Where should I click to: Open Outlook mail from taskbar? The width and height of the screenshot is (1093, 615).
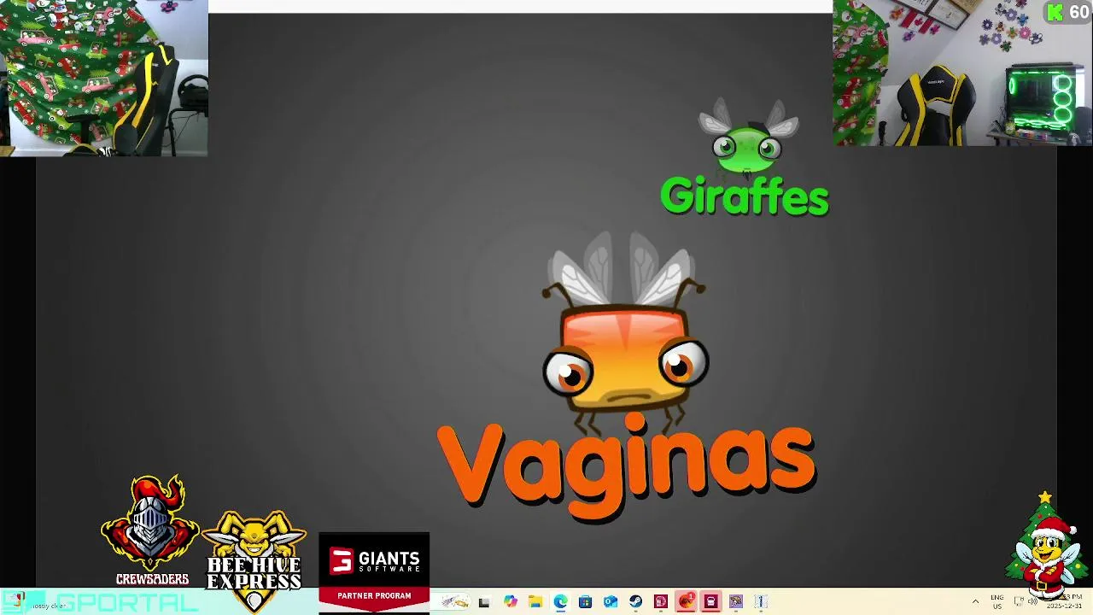point(611,602)
